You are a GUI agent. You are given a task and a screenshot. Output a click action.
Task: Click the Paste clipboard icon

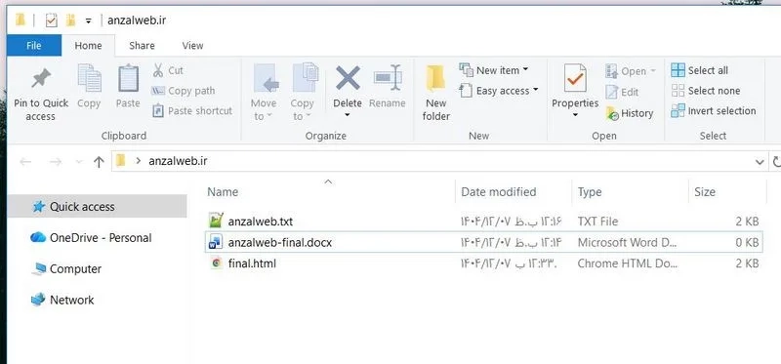coord(128,79)
